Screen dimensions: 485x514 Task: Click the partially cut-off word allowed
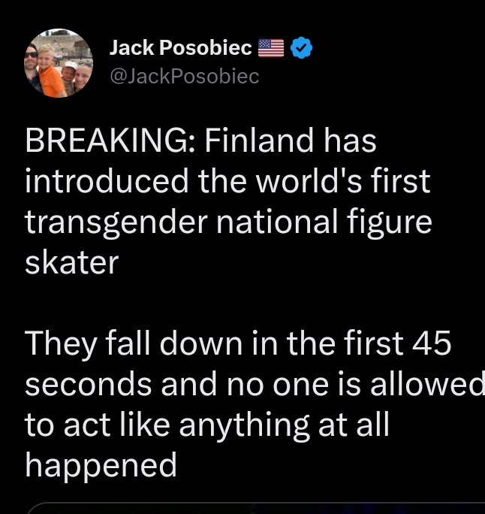[427, 384]
